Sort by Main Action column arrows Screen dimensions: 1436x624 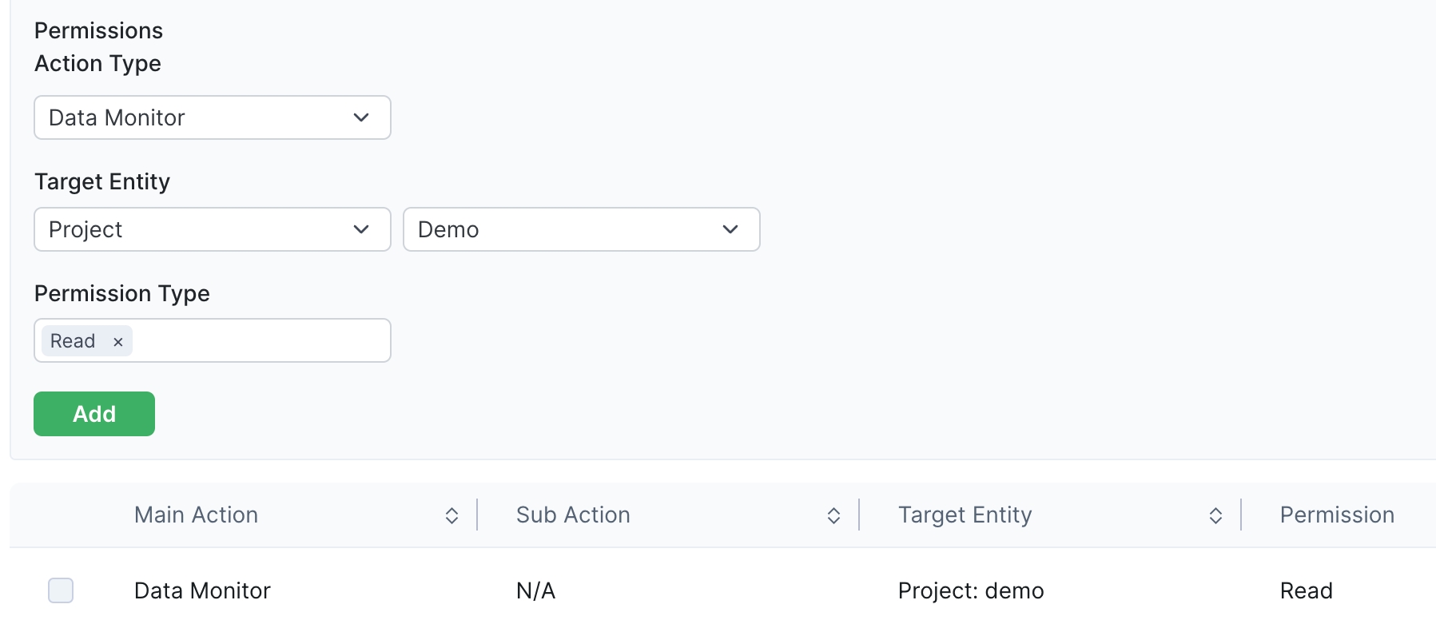(451, 516)
